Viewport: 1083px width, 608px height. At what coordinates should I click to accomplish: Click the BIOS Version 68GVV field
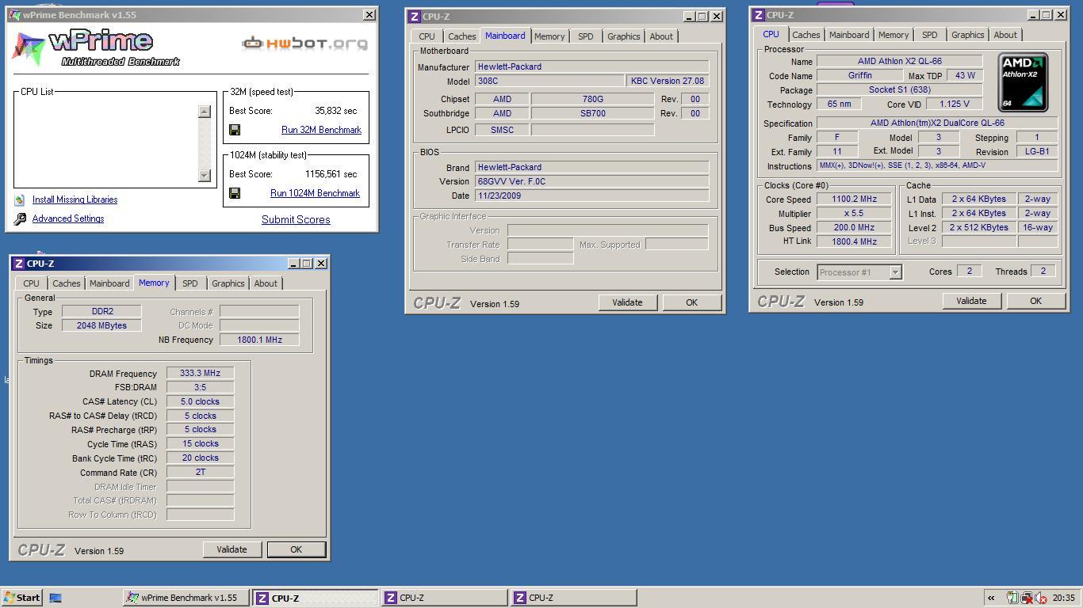(591, 181)
